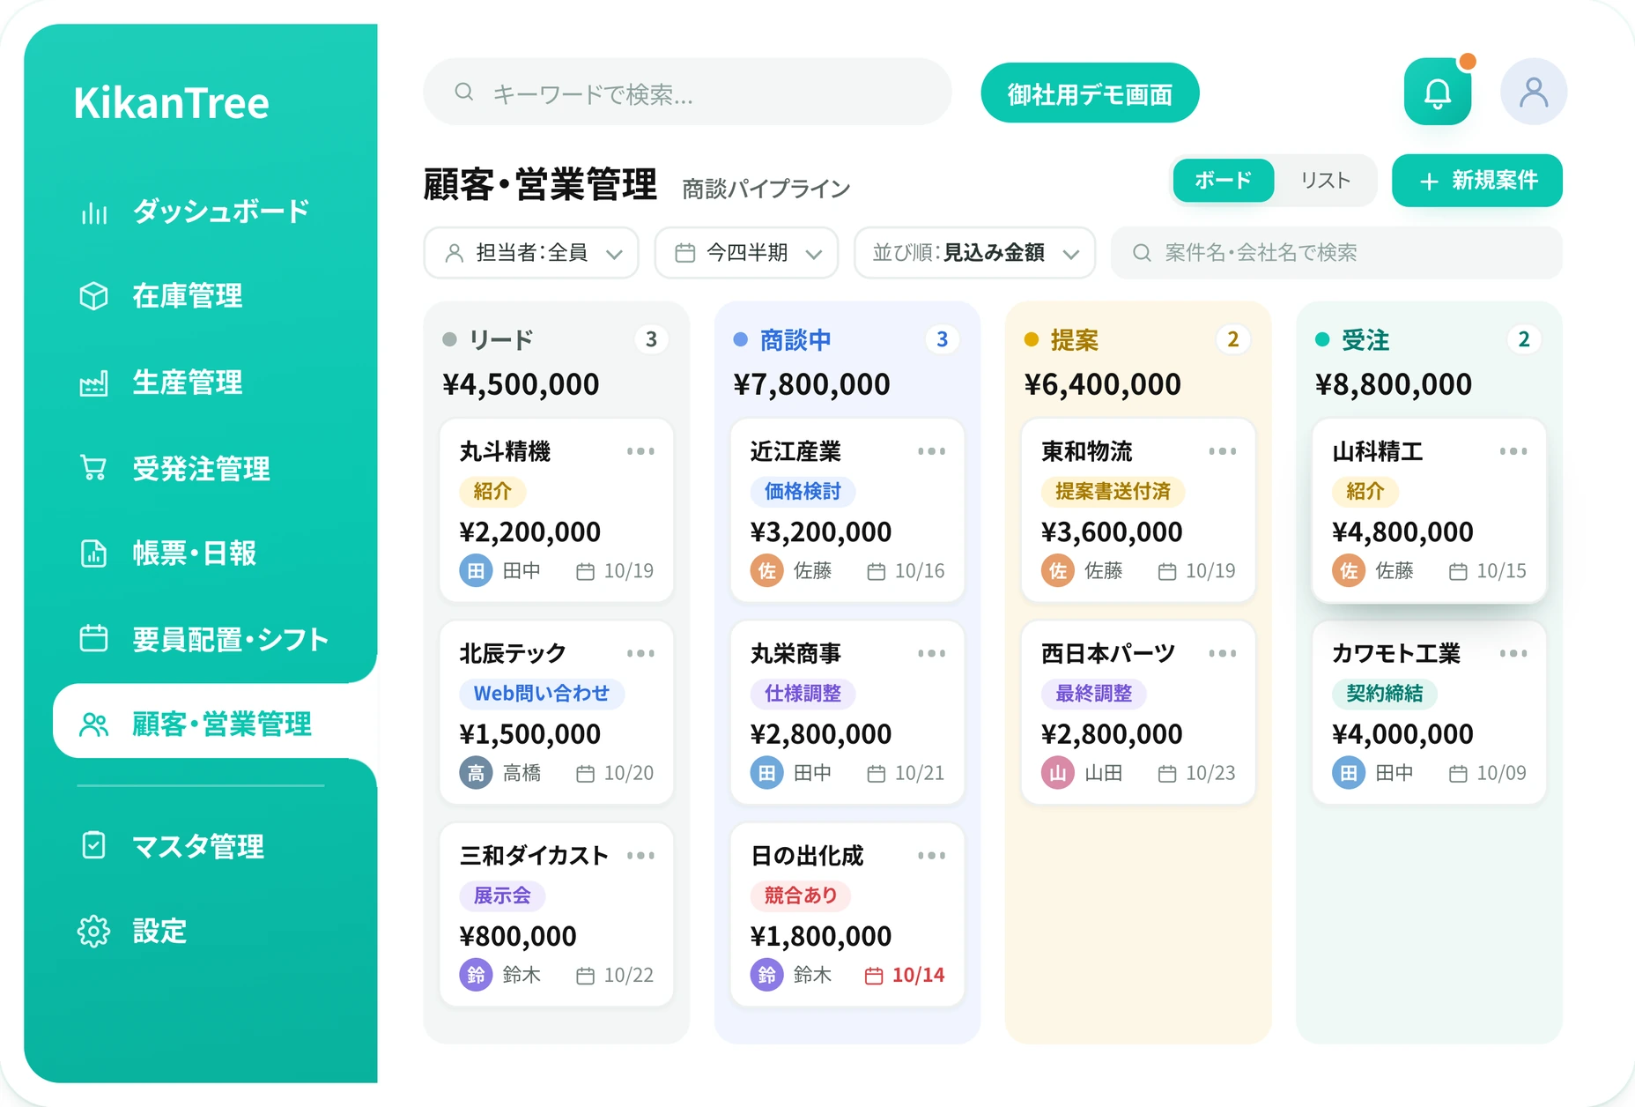Open more options for 近江産業 card
Screen dimensions: 1635x1107
pyautogui.click(x=931, y=451)
